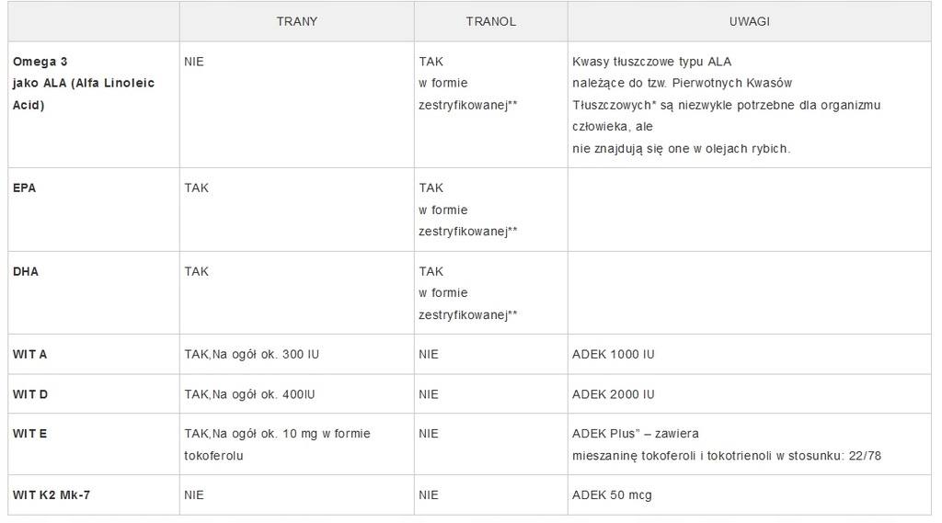
Task: Select the WIT K2 Mk-7 row label
Action: pyautogui.click(x=52, y=495)
